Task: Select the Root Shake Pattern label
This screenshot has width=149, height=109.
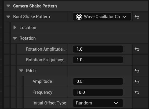Action: coord(31,17)
